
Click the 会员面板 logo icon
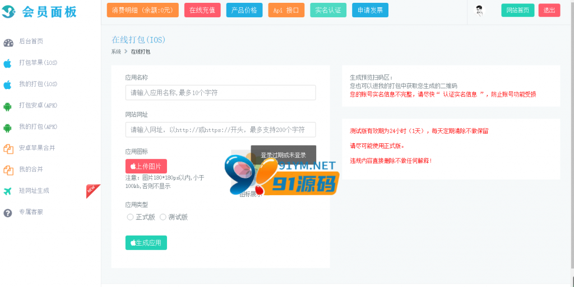coord(9,12)
